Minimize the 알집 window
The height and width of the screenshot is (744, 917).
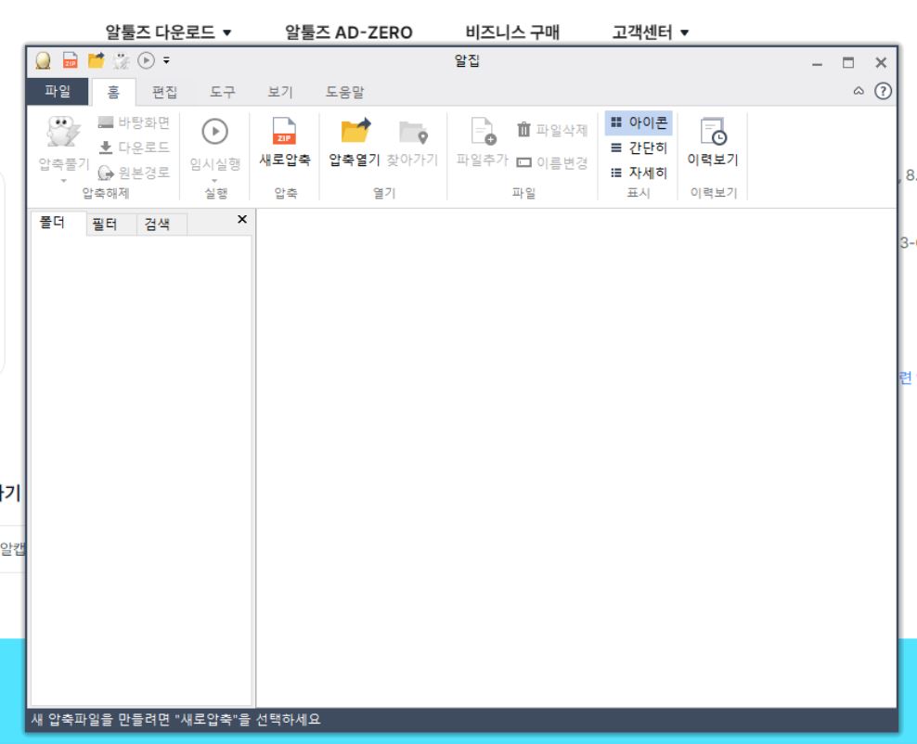coord(817,63)
